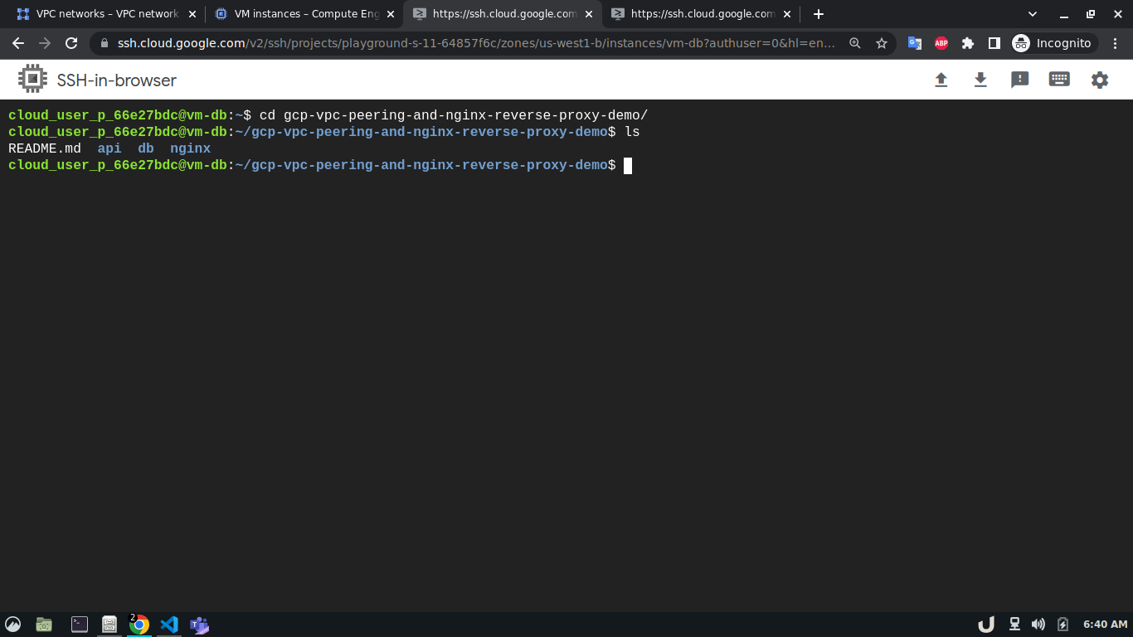Click the Incognito profile button
This screenshot has width=1133, height=637.
(x=1053, y=43)
